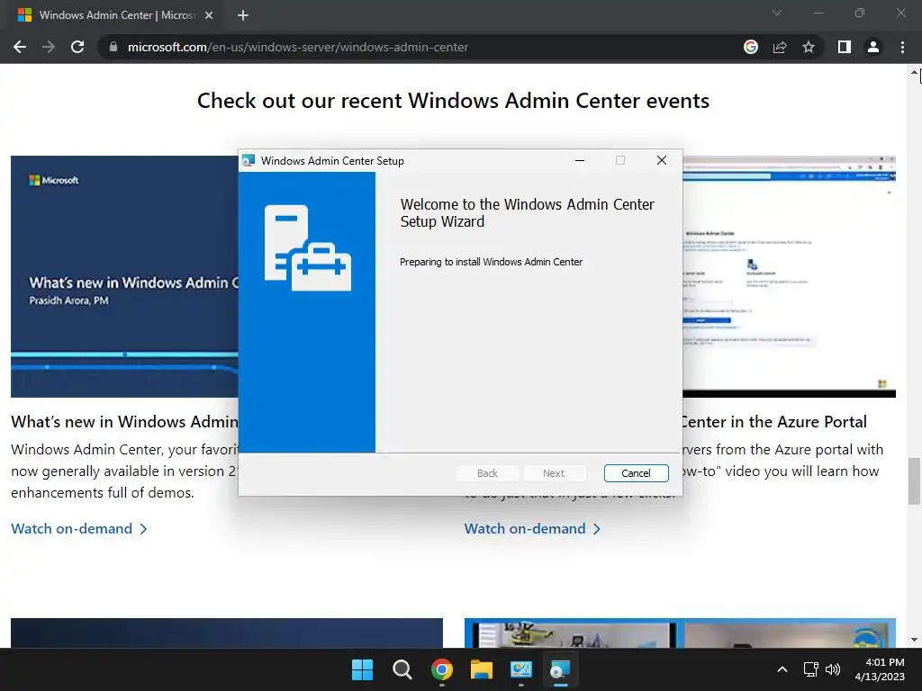Viewport: 922px width, 691px height.
Task: Reload the page with the refresh icon
Action: pyautogui.click(x=77, y=47)
